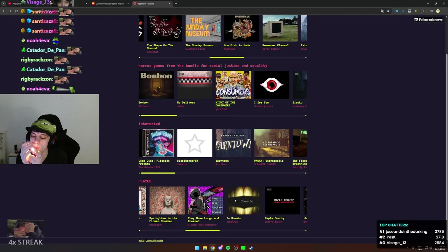448x252 pixels.
Task: Click the right arrow of the horror games row
Action: (x=306, y=115)
